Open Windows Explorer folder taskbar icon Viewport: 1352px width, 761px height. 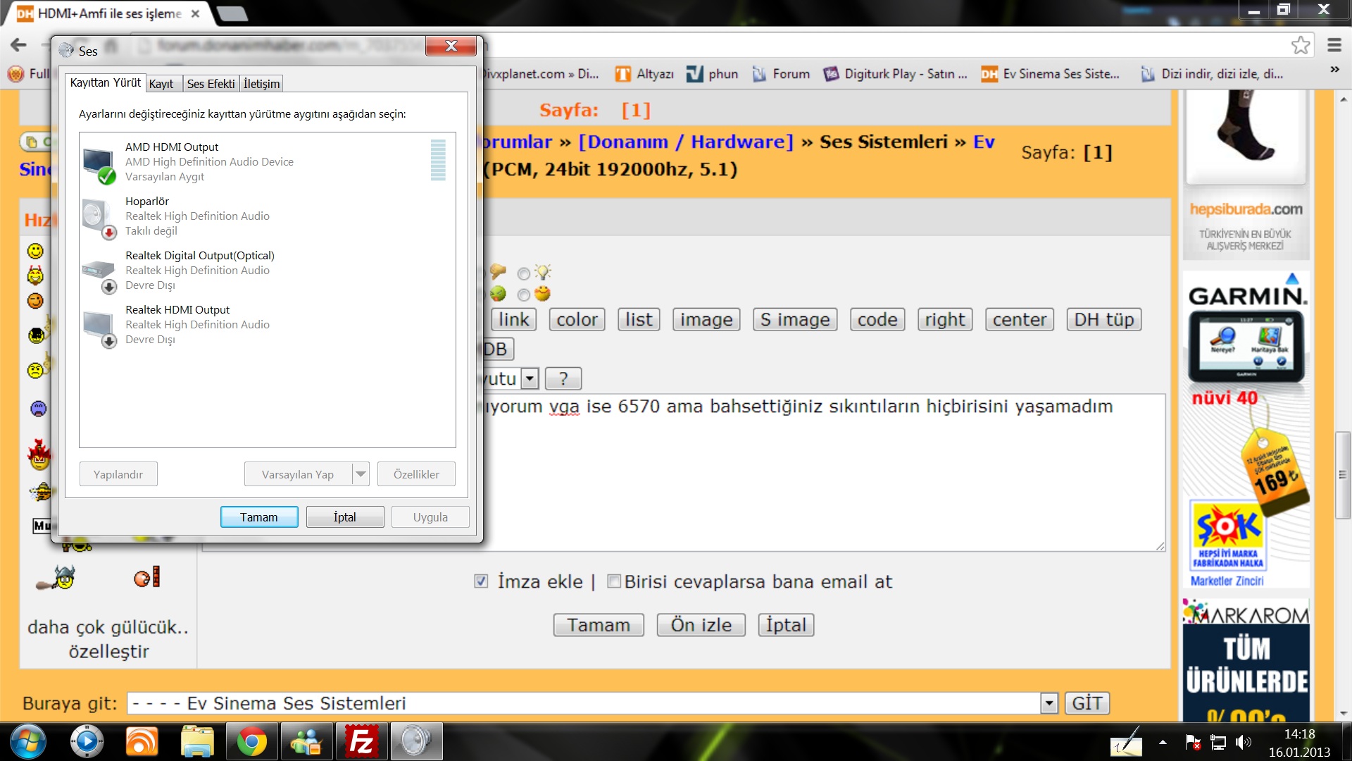click(x=196, y=741)
